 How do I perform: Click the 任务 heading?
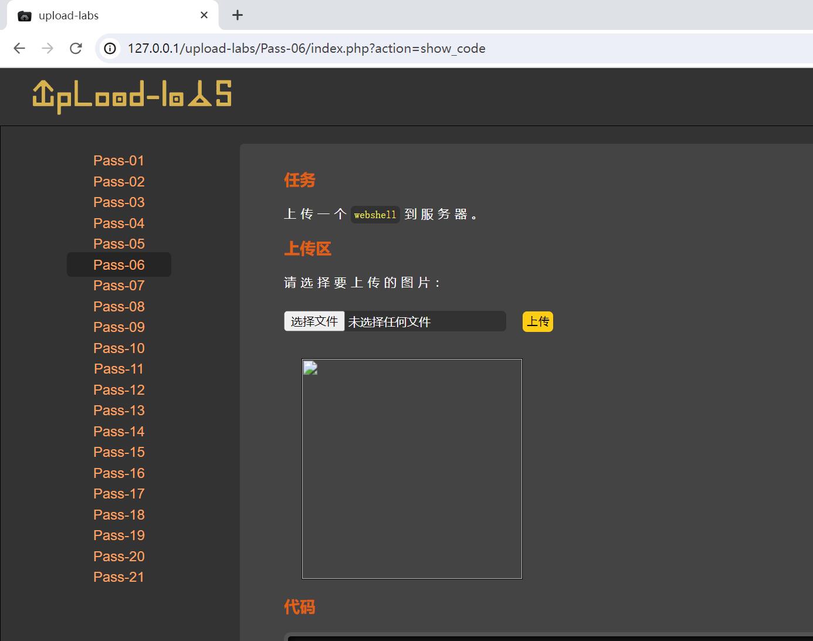pos(300,180)
